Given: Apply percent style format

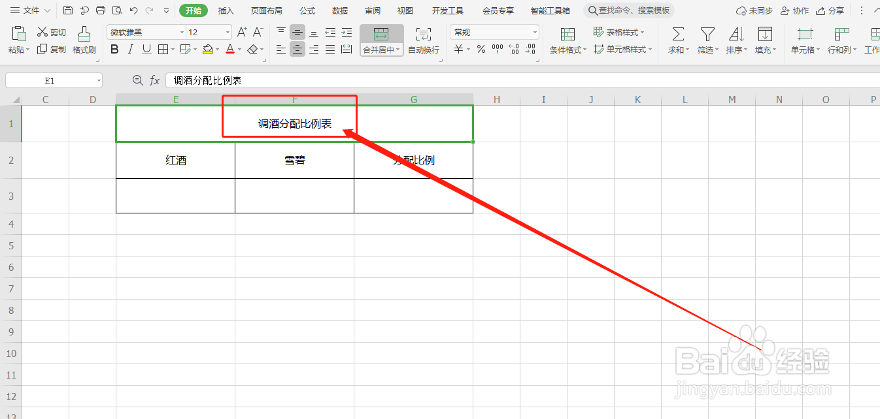Looking at the screenshot, I should pos(481,49).
